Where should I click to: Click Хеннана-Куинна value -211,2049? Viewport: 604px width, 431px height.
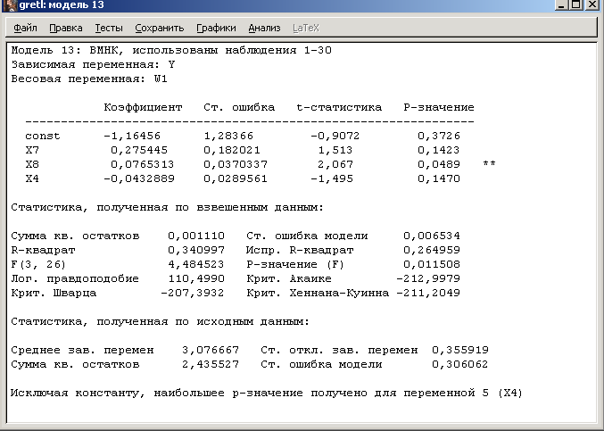[x=428, y=293]
